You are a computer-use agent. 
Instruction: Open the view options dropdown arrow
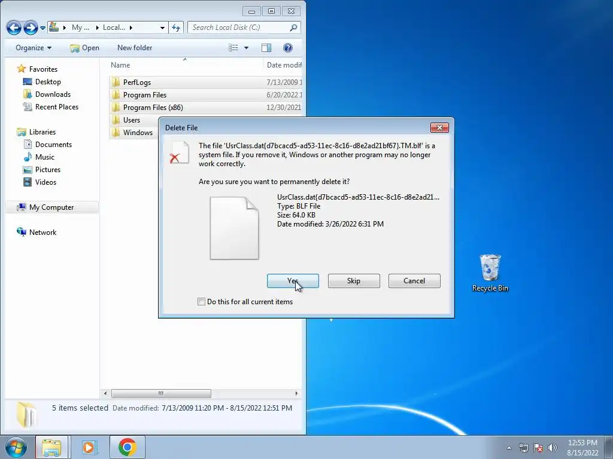pyautogui.click(x=246, y=48)
